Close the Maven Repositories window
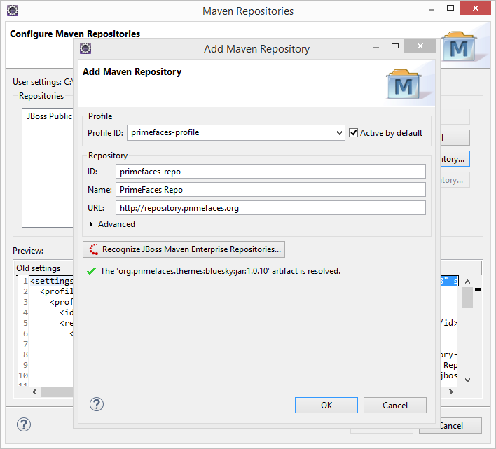This screenshot has height=449, width=496. [x=476, y=8]
